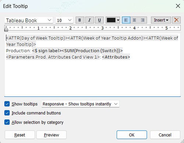
Task: Close the Edit Tooltip dialog
Action: (x=178, y=6)
